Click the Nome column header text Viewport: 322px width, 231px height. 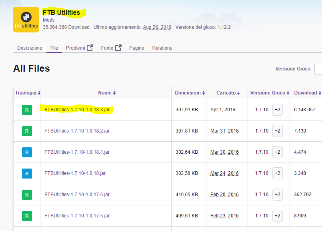105,93
